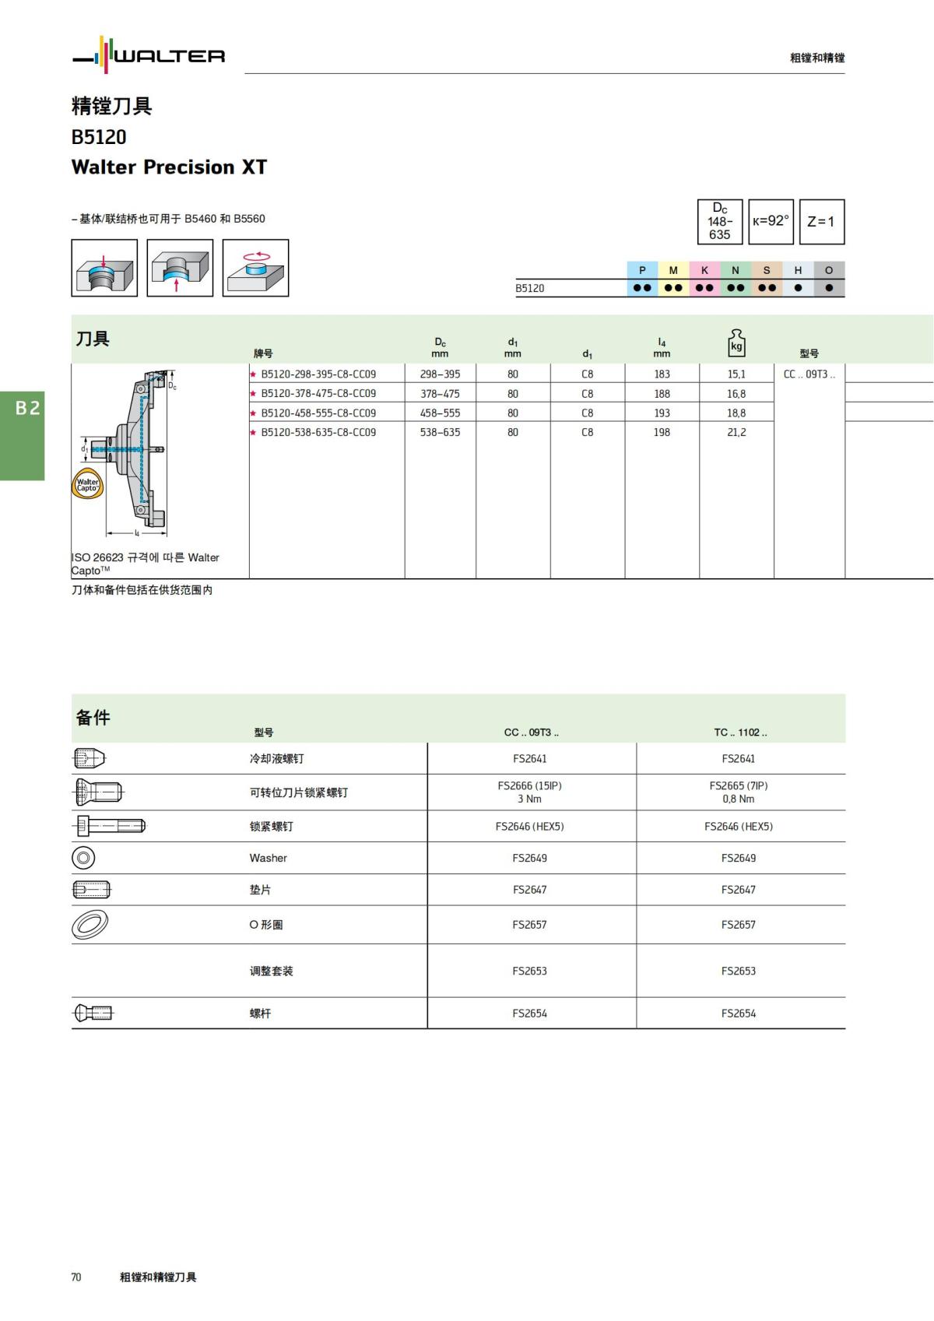Click the Dc 148-635 diameter range box
Viewport: 934px width, 1321px height.
click(720, 222)
